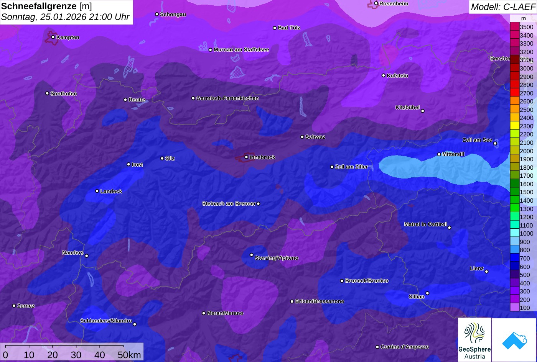Click the Innsbruck city marker dot

[246, 157]
